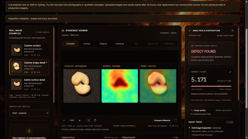This screenshot has width=248, height=139.
Task: Click the computer vision result scan icon
Action: pos(192,46)
